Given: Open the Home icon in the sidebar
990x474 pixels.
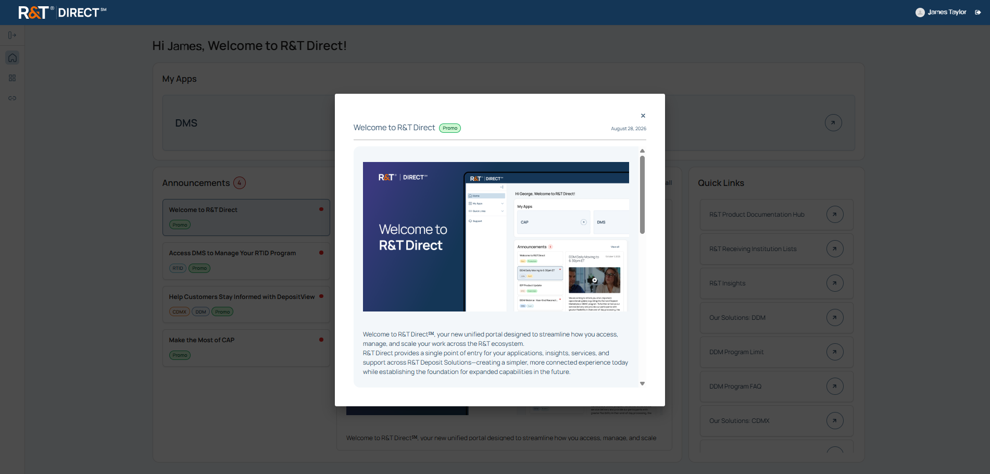Looking at the screenshot, I should (12, 58).
